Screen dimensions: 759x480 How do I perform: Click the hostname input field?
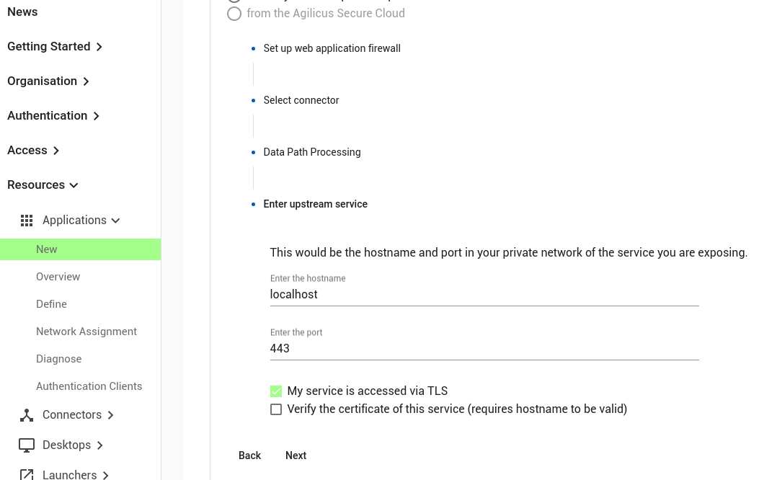(x=484, y=295)
